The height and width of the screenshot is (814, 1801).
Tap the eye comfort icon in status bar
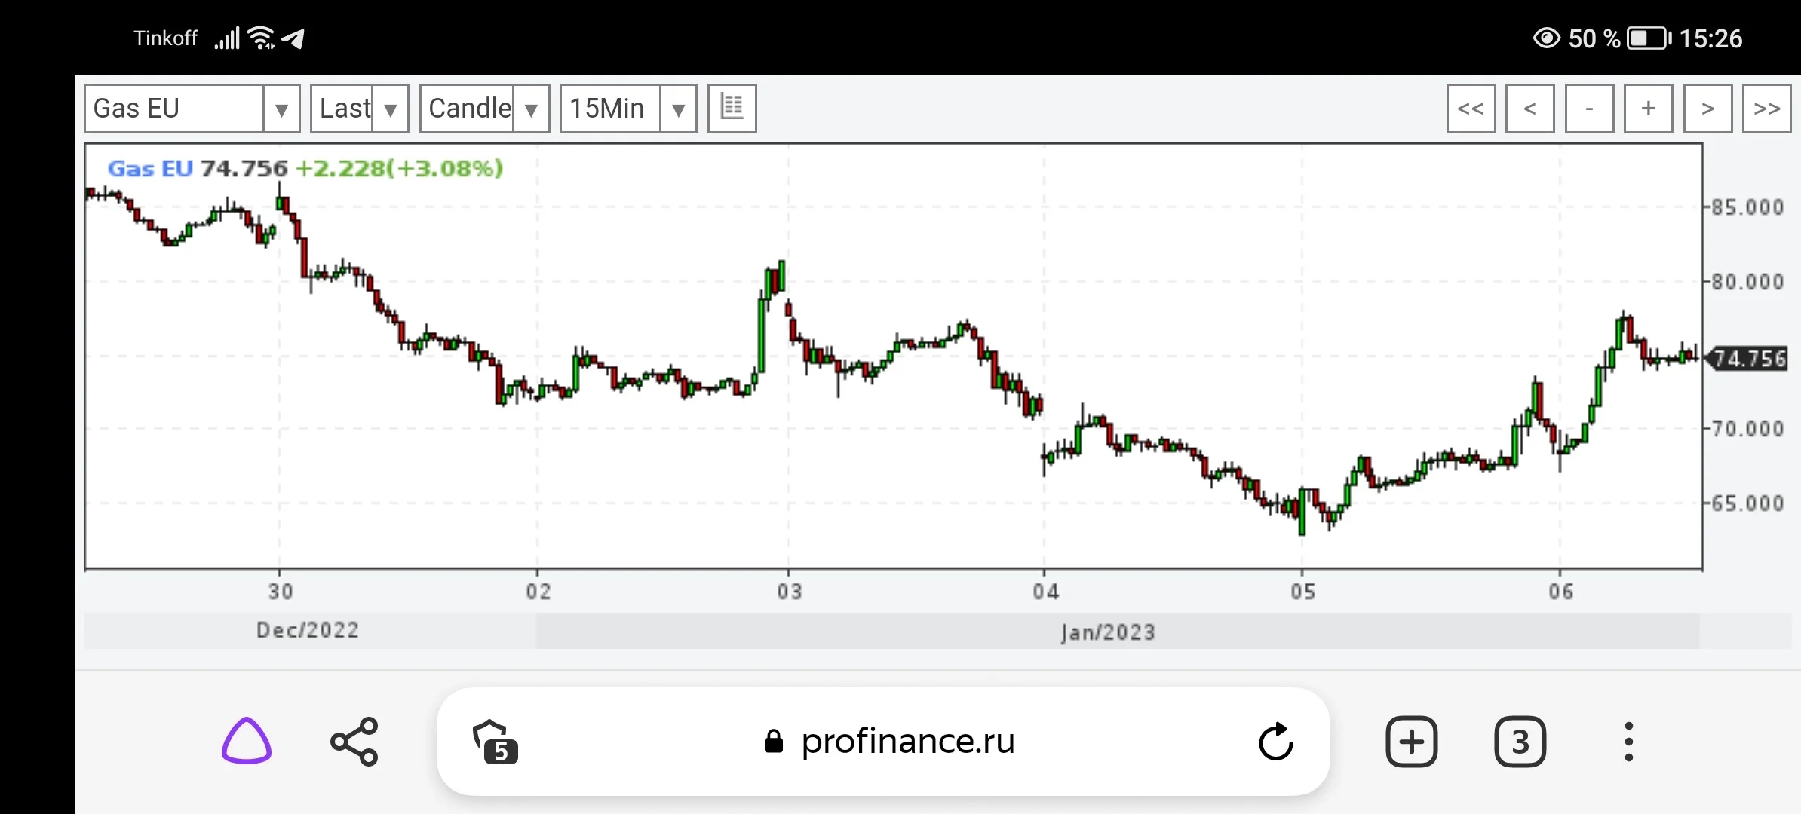(1547, 38)
